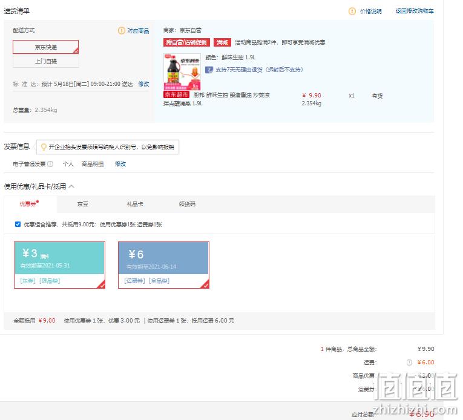
Task: Click the 价格说明 info icon
Action: [352, 11]
